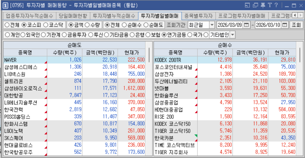Select 대한항공 stock row
Viewport: 305px width, 158px height.
[x=74, y=96]
